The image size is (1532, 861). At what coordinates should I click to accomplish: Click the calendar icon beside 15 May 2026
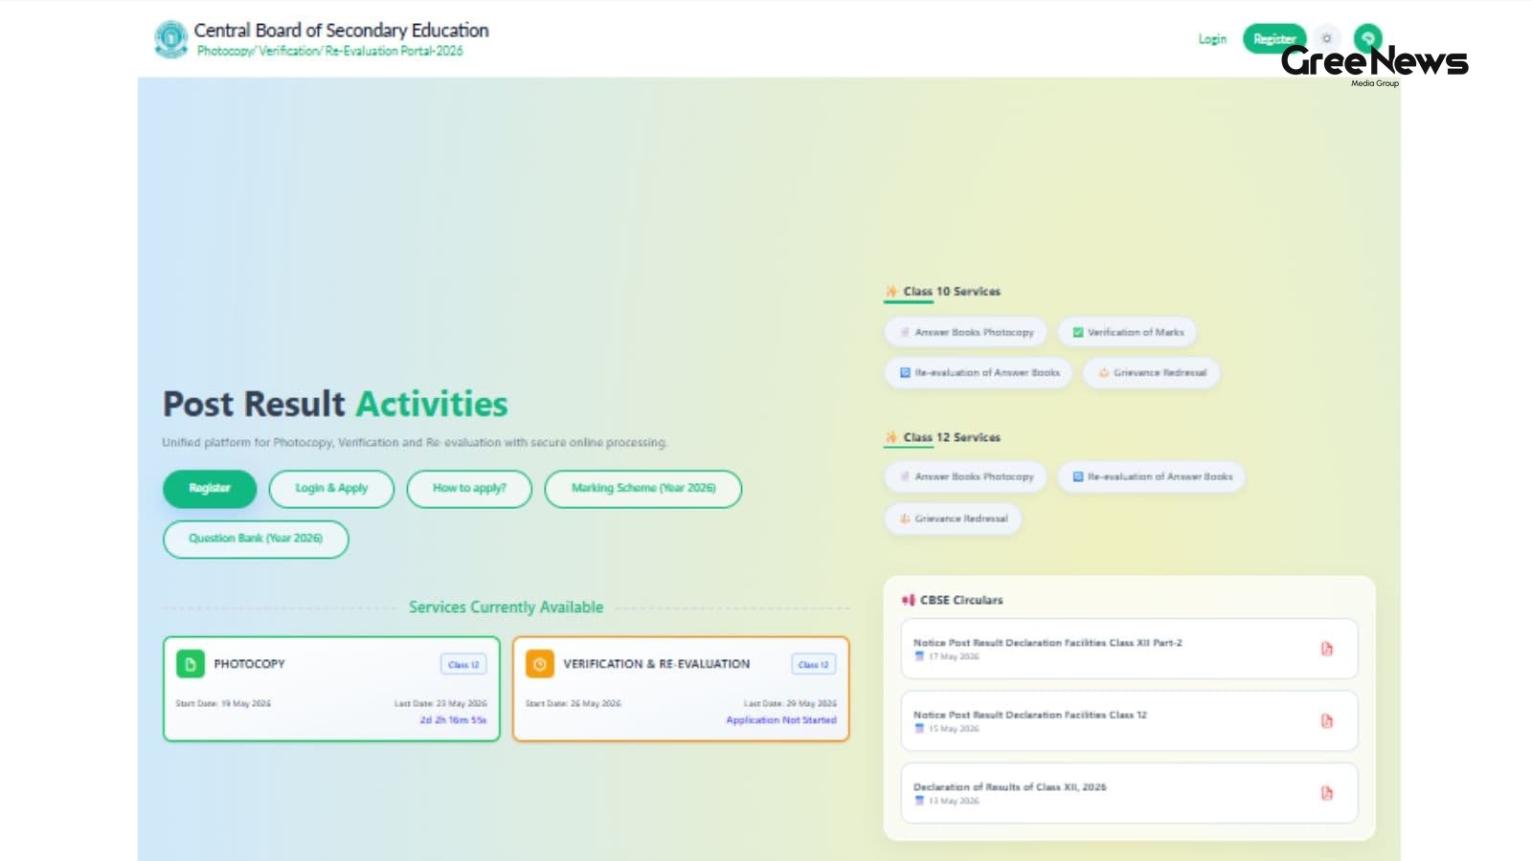click(919, 729)
